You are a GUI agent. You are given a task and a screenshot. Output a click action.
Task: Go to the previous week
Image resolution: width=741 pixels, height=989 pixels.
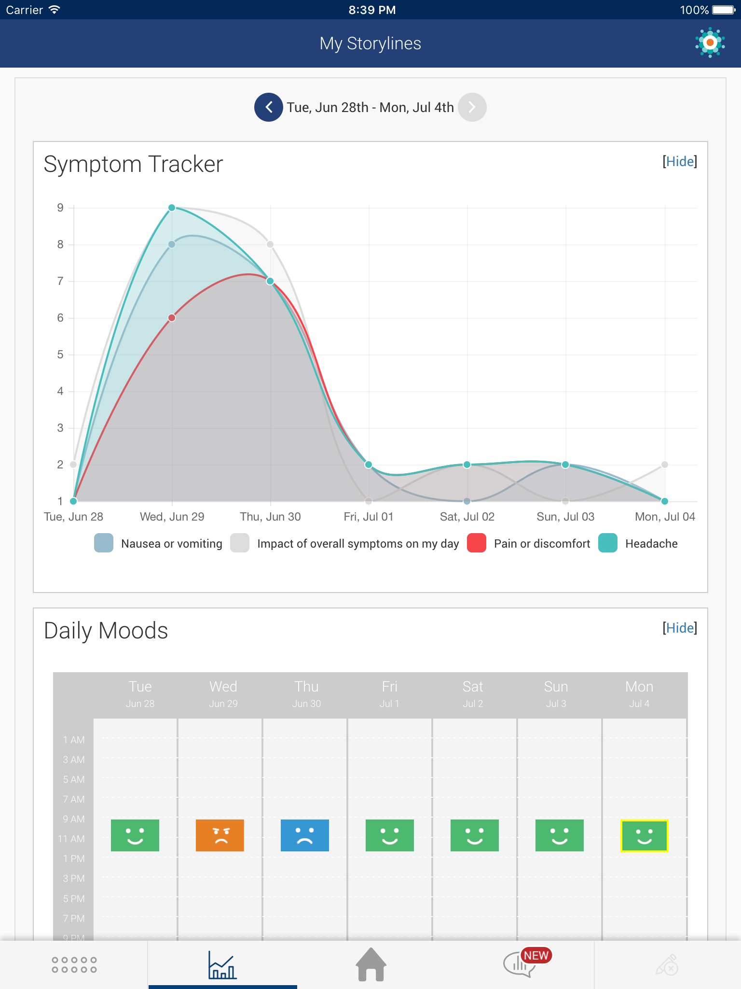click(x=269, y=107)
